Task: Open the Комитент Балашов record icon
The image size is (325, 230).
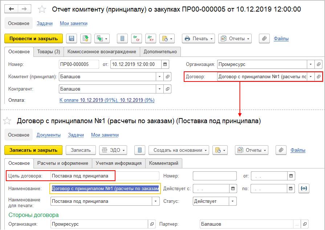Action: coord(167,76)
